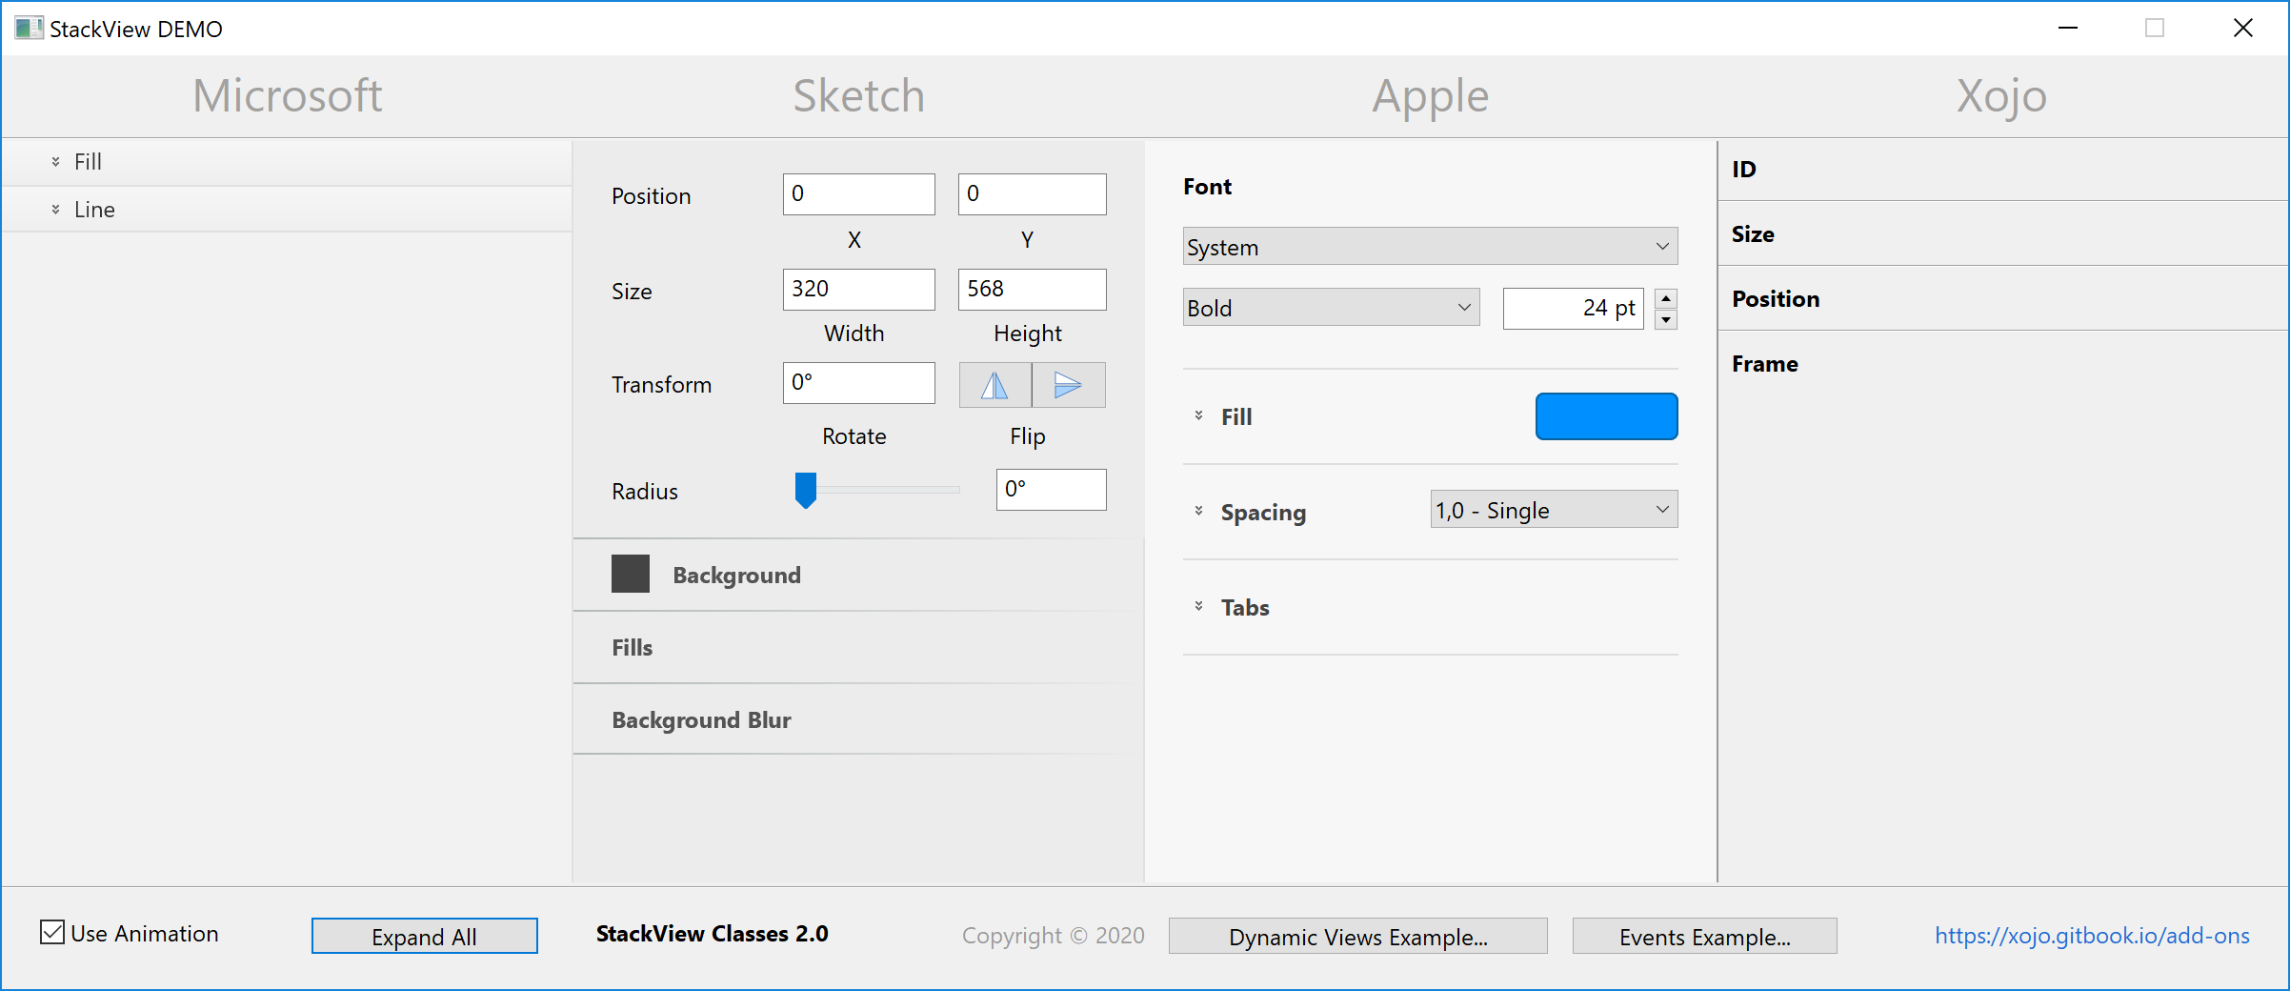The image size is (2290, 991).
Task: Click the Expand All button
Action: pos(425,936)
